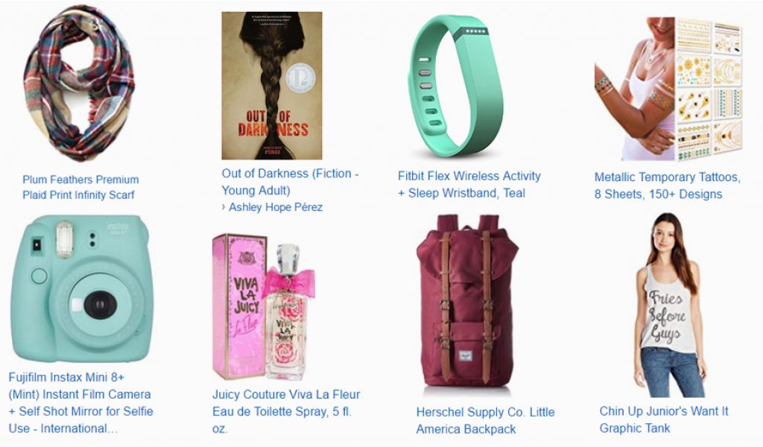
Task: Click Metallic Temporary Tattoos, 8 Sheets title
Action: tap(667, 186)
